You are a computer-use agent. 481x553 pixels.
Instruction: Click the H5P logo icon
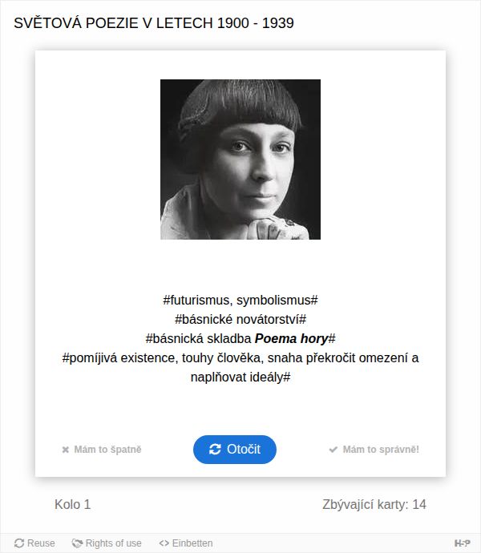click(x=463, y=543)
